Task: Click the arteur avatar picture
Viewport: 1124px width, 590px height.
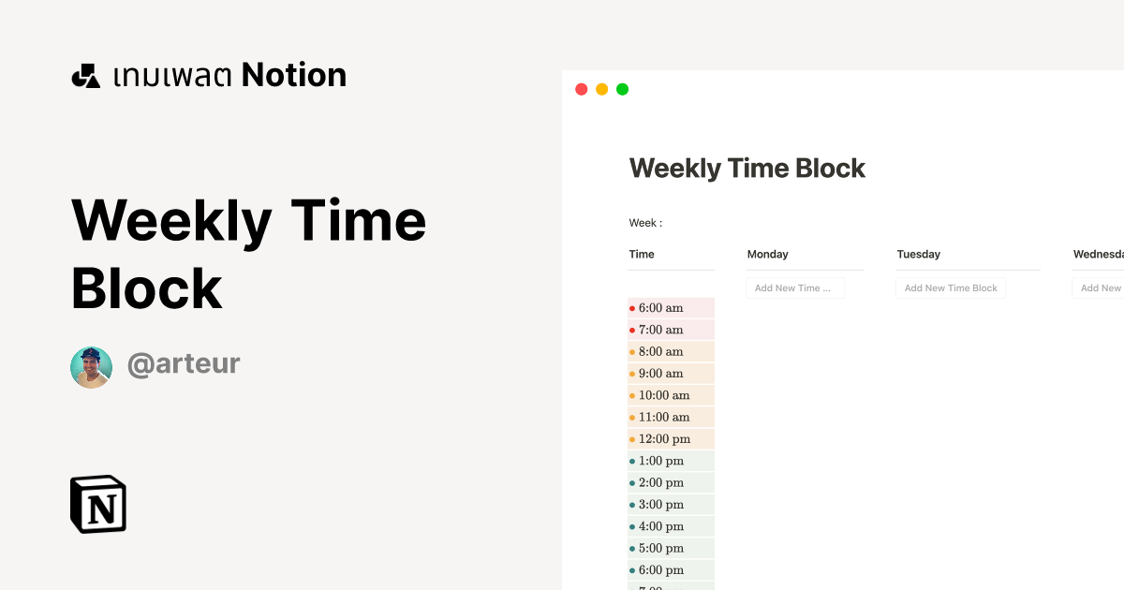Action: [91, 367]
